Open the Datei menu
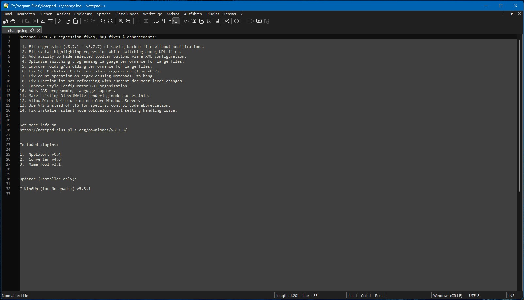524x300 pixels. coord(8,14)
